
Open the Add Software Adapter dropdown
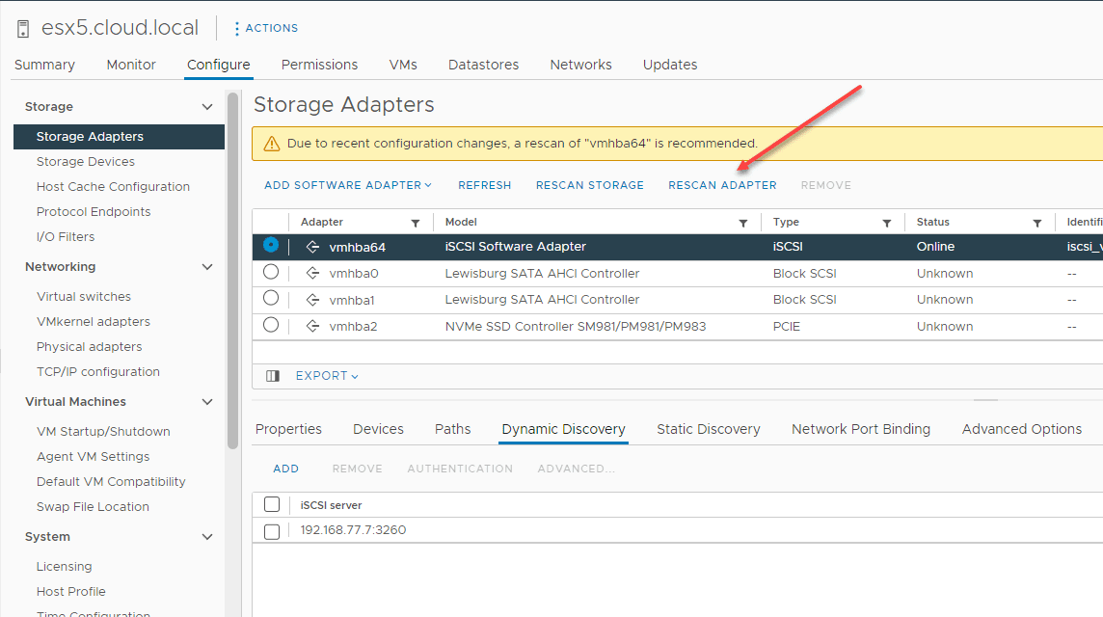pyautogui.click(x=348, y=185)
